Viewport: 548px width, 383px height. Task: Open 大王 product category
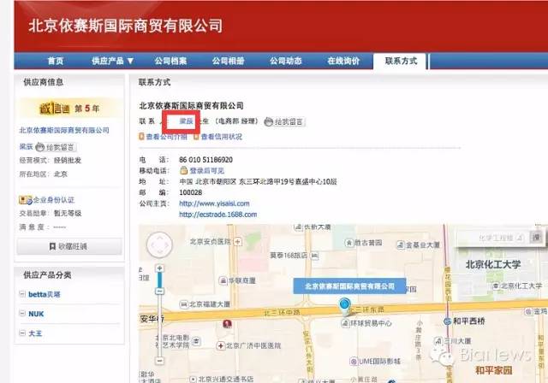[x=35, y=333]
